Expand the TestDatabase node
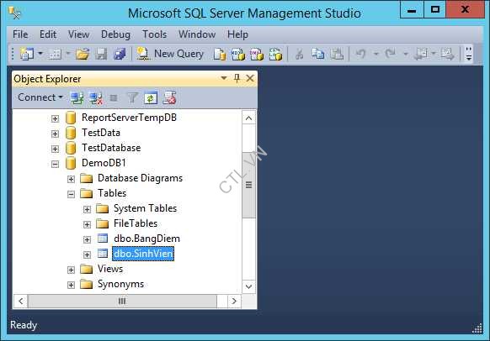 55,149
